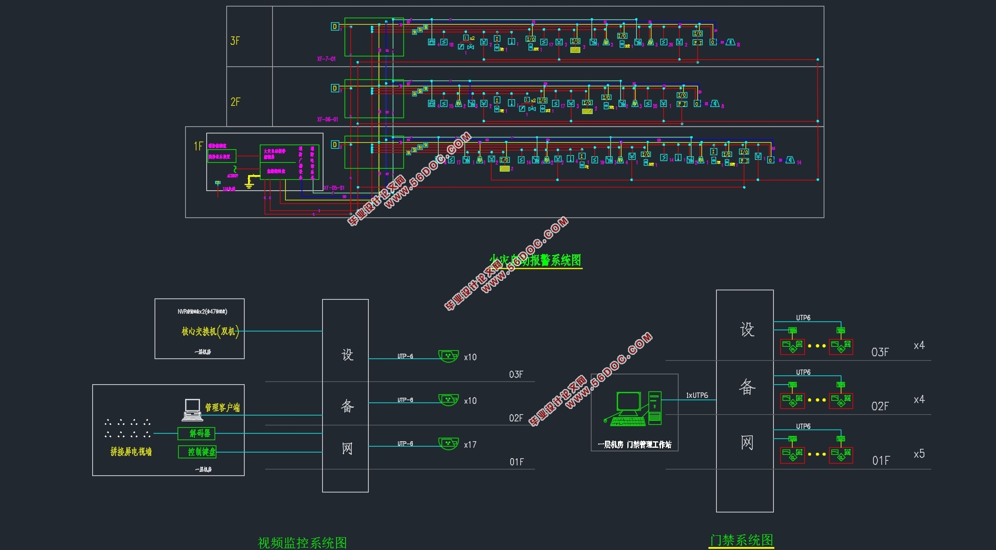
Task: Click the D box symbol on floor 2F
Action: tap(335, 88)
